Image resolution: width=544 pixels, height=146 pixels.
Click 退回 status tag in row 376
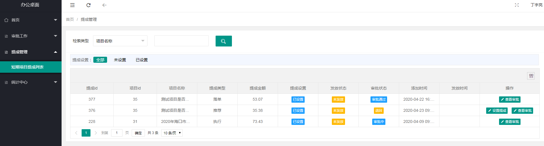coord(379,111)
